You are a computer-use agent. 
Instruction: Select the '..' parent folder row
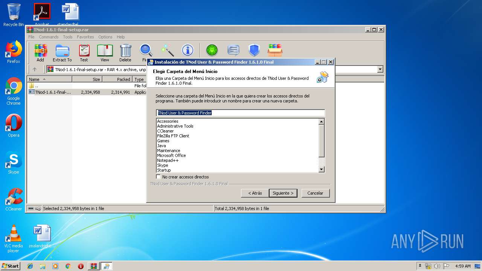[87, 86]
